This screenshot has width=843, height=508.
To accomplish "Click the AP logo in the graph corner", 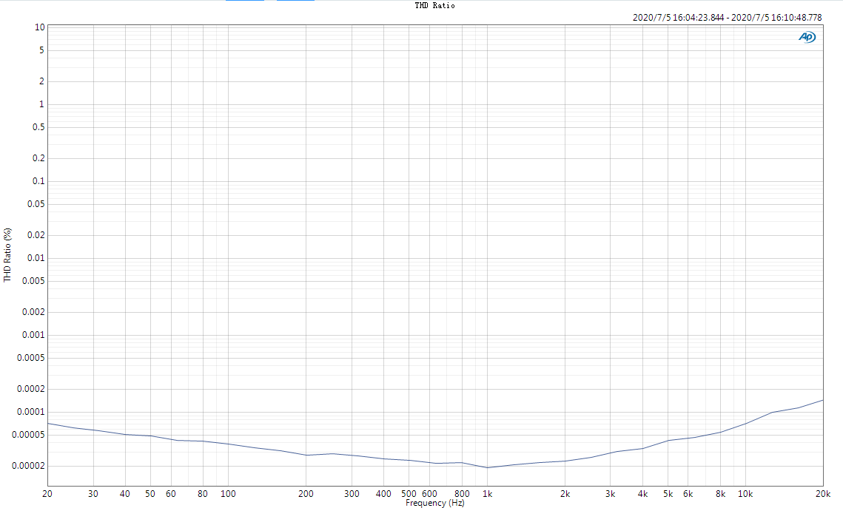I will (807, 36).
